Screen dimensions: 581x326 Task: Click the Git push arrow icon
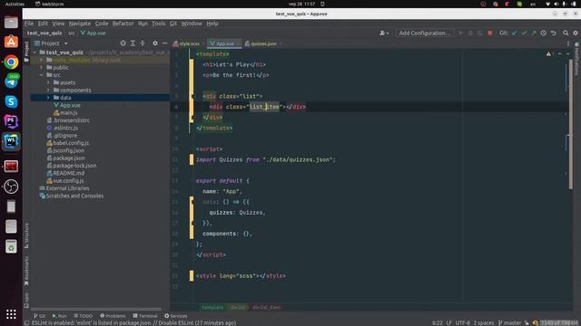pos(534,33)
